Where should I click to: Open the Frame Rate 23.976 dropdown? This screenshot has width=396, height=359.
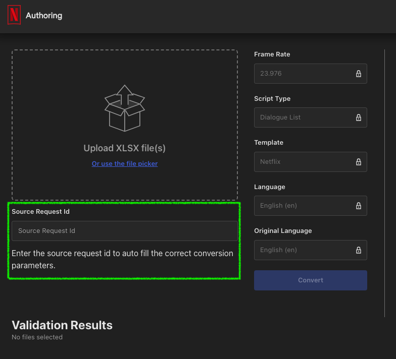[x=310, y=74]
